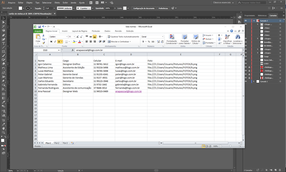Switch to the Inserir ribbon tab
The image size is (286, 172).
coord(65,31)
